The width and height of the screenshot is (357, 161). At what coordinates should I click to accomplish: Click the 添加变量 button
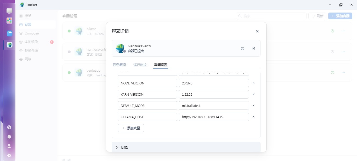pos(131,128)
